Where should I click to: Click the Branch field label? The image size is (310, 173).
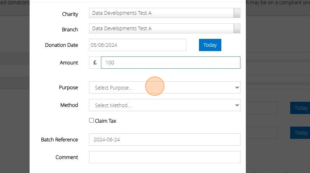(x=70, y=29)
